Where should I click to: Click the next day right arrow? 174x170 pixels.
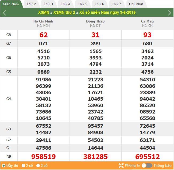169,13
